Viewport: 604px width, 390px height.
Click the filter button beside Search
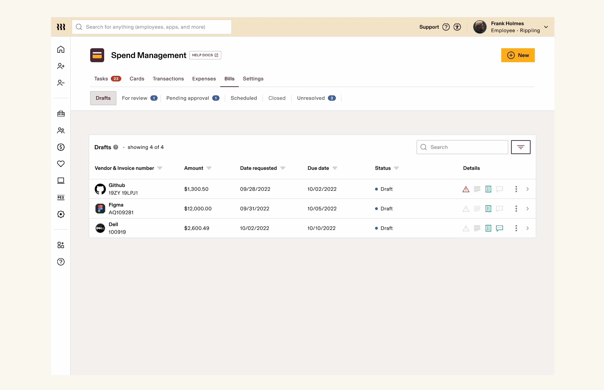tap(521, 147)
